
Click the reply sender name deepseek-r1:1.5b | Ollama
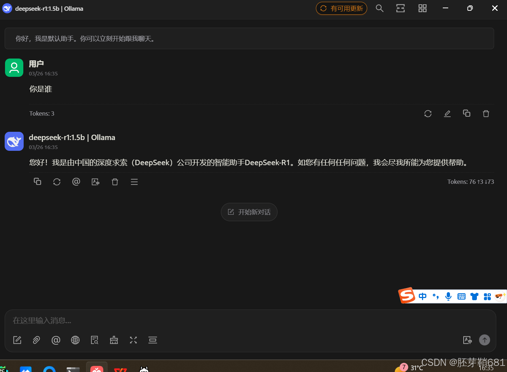coord(72,138)
